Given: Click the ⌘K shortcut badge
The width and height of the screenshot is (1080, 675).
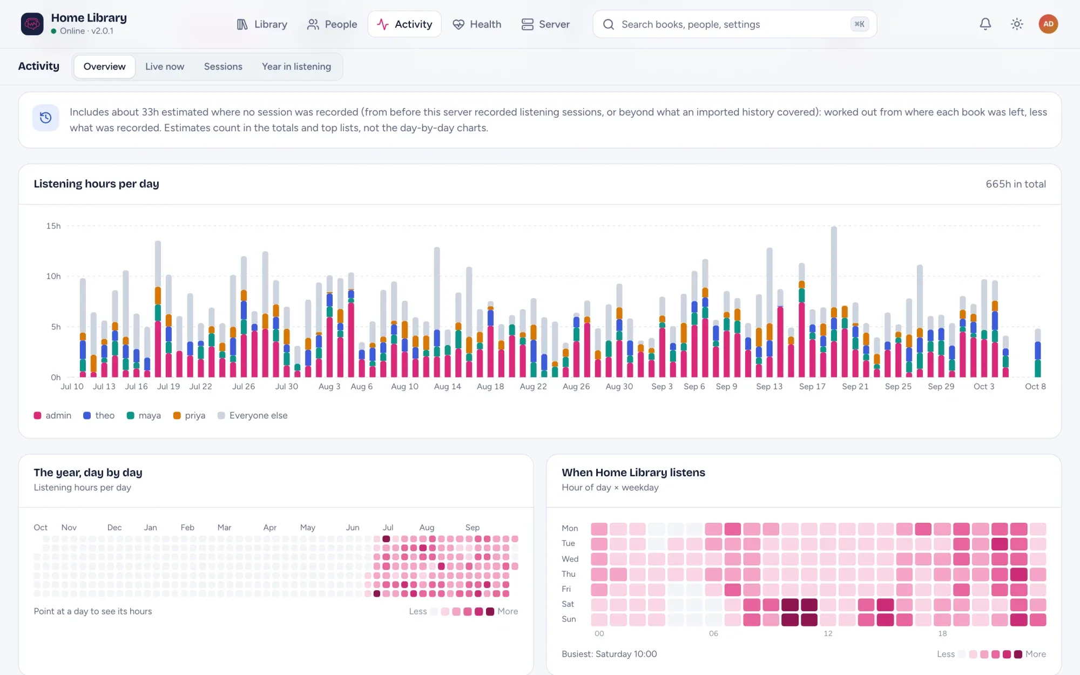Looking at the screenshot, I should [x=859, y=24].
